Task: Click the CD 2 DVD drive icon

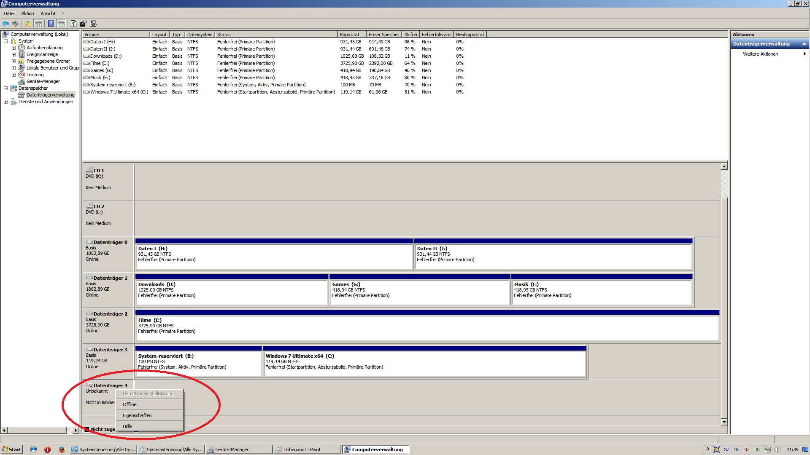Action: (89, 206)
